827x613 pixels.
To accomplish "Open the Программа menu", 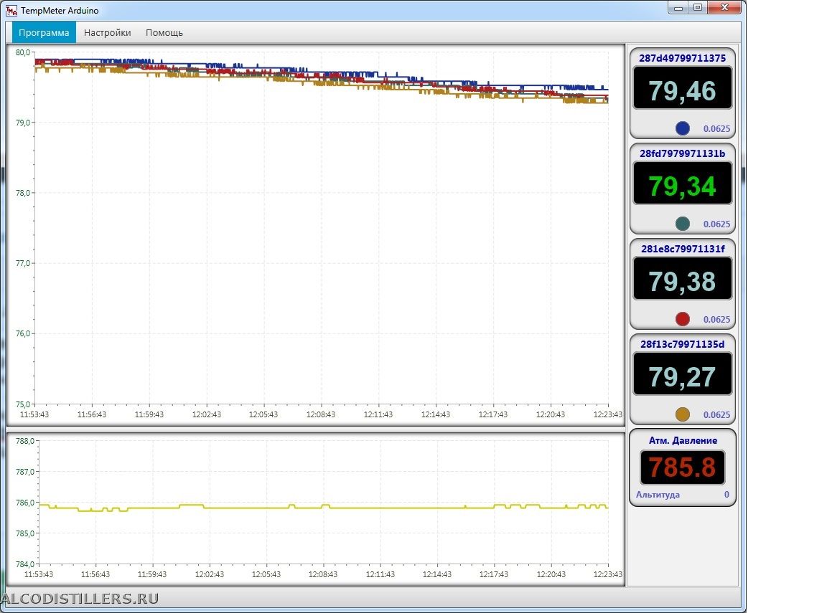I will (44, 32).
